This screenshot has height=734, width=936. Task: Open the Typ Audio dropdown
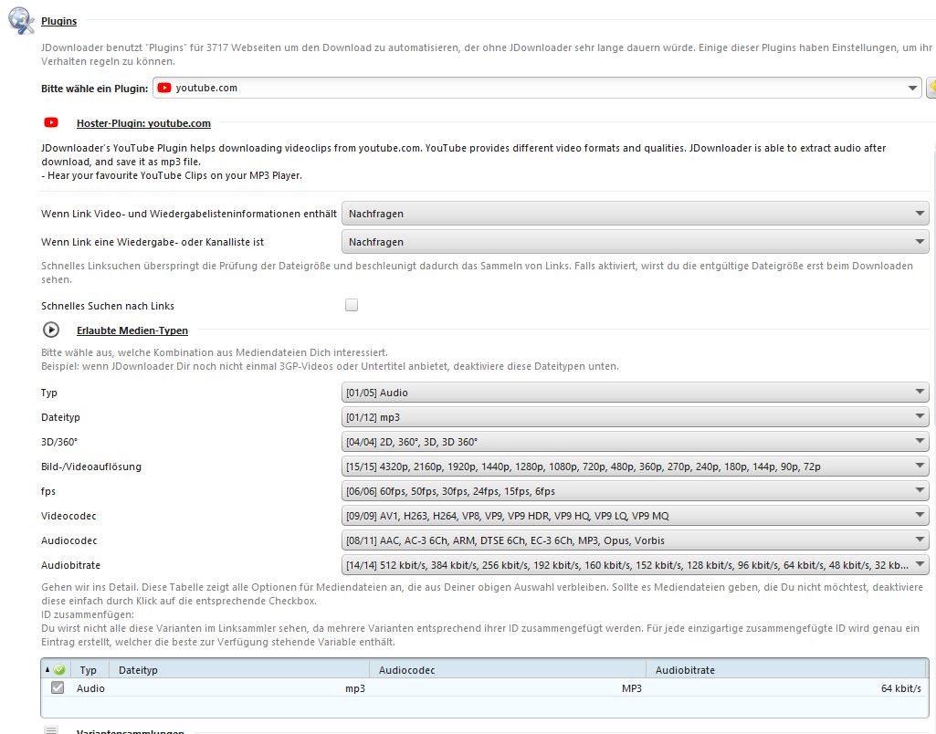coord(636,393)
